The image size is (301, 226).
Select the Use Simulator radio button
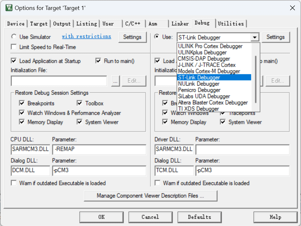click(x=14, y=37)
